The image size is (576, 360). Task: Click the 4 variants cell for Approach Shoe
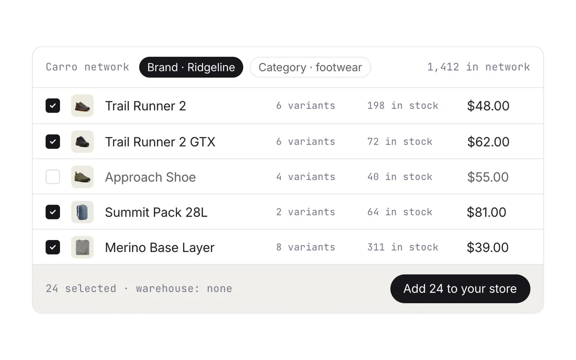point(305,177)
